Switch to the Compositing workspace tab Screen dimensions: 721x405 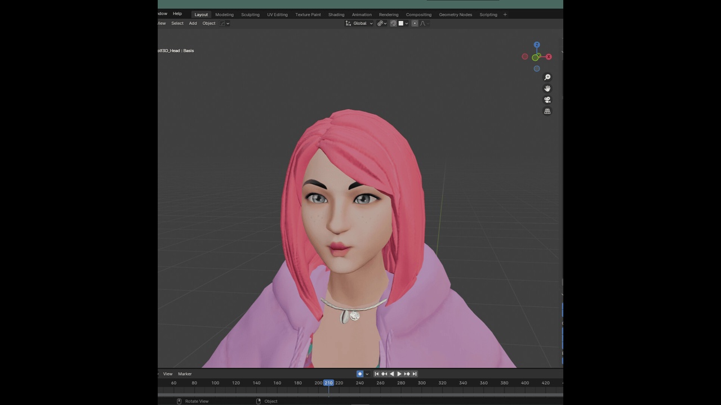(x=419, y=15)
